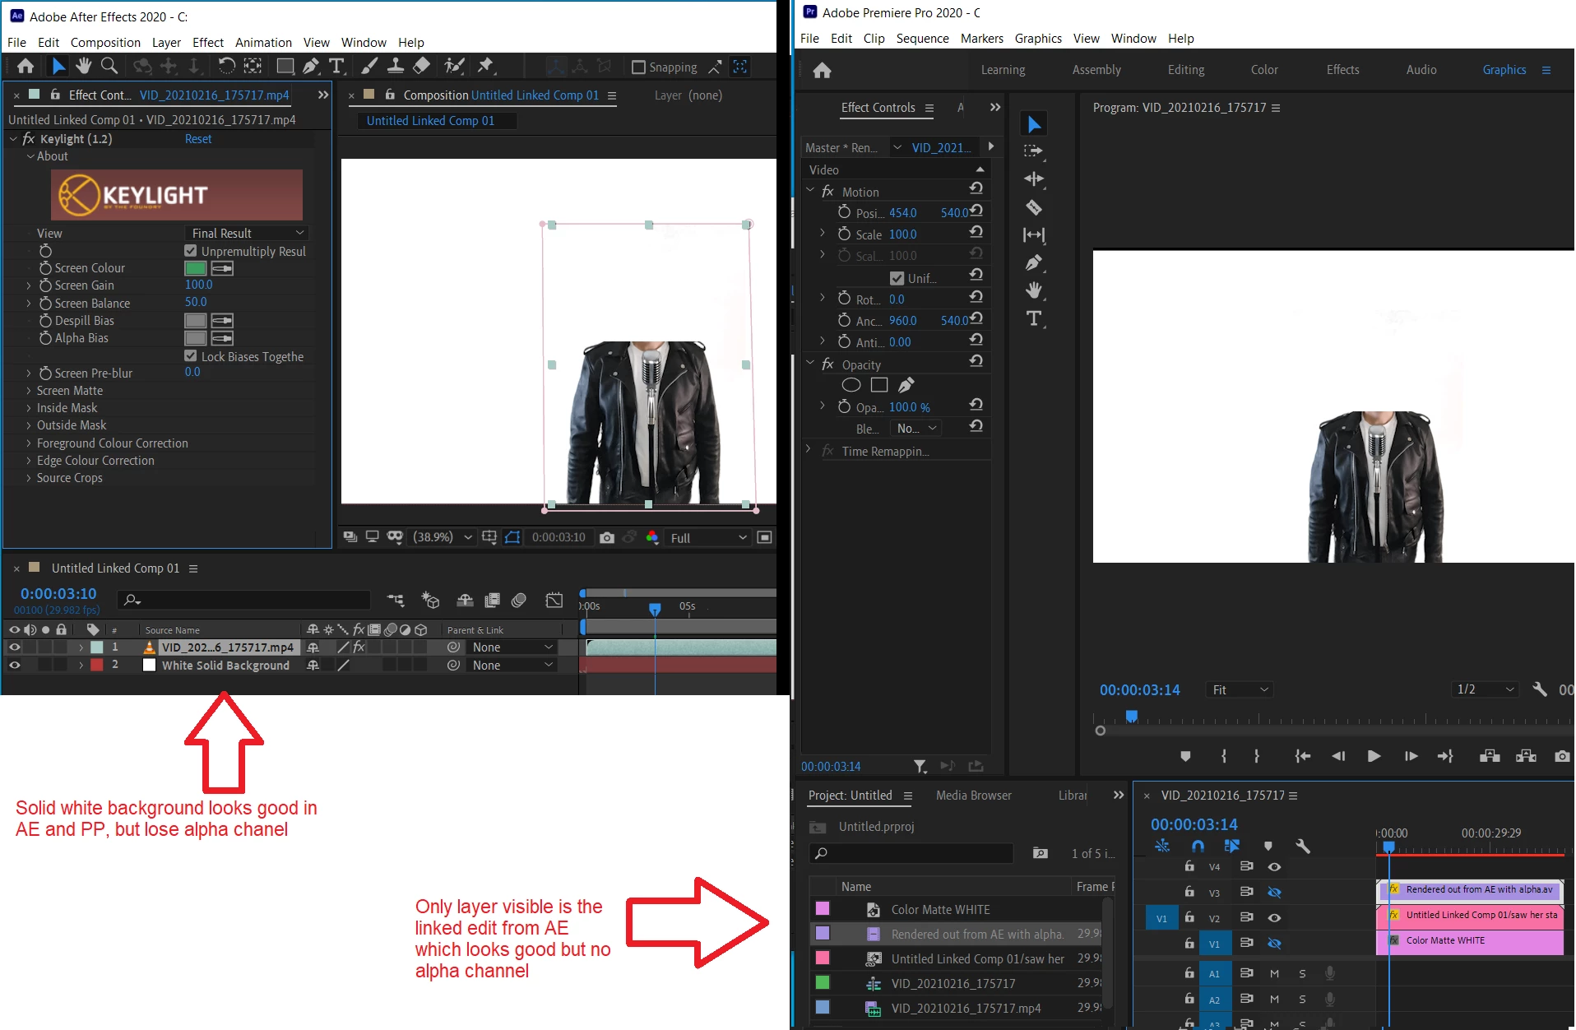Switch to Color workspace in Premiere
The height and width of the screenshot is (1030, 1576).
(x=1264, y=70)
